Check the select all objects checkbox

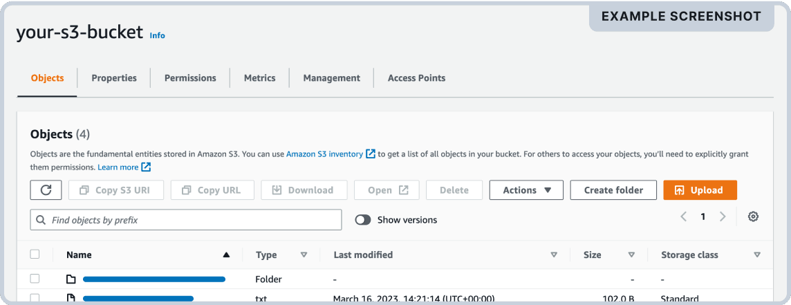point(35,255)
